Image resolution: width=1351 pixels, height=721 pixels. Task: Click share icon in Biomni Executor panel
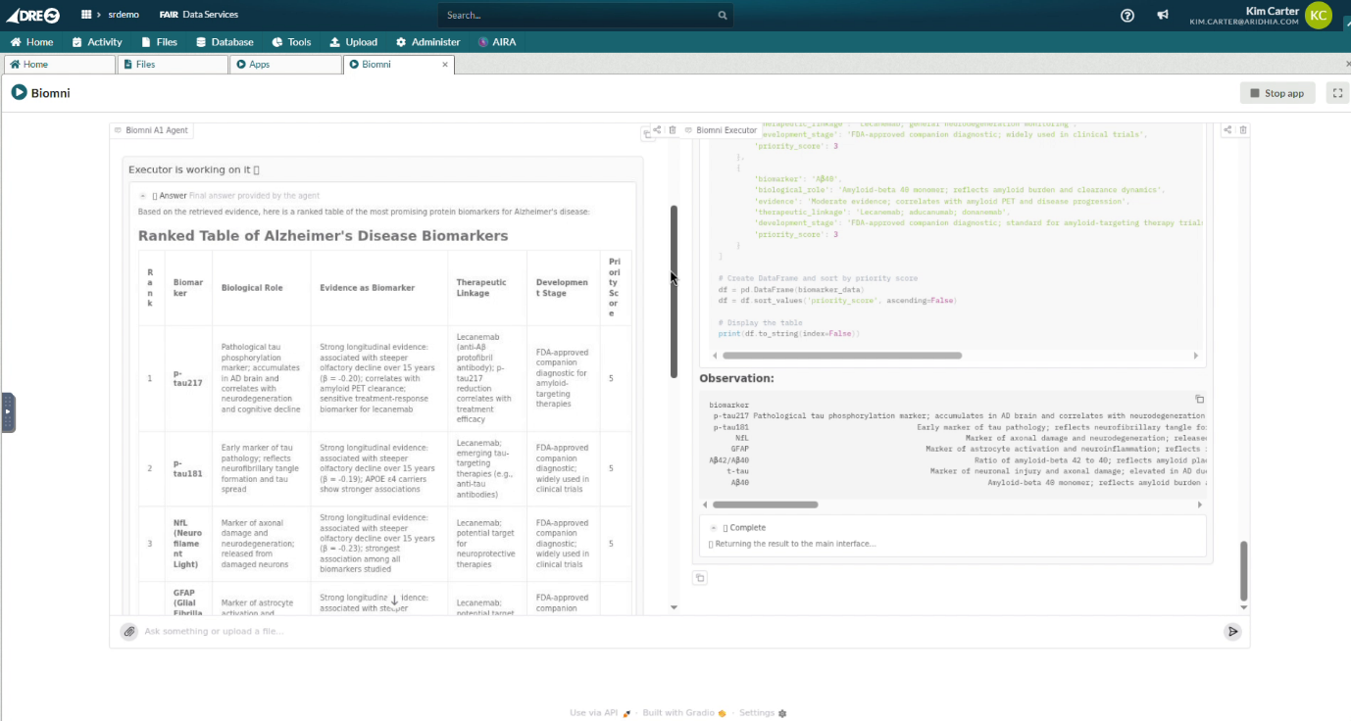(1226, 130)
